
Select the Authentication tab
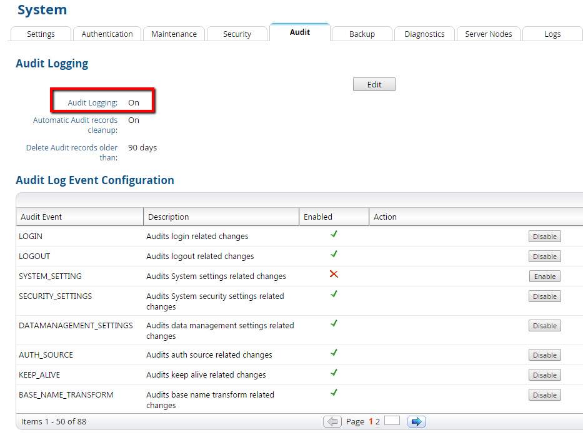click(x=107, y=34)
